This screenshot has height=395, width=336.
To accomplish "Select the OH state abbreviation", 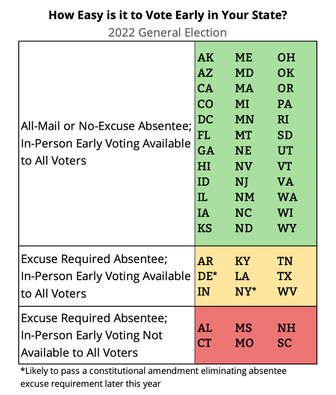I will coord(286,58).
